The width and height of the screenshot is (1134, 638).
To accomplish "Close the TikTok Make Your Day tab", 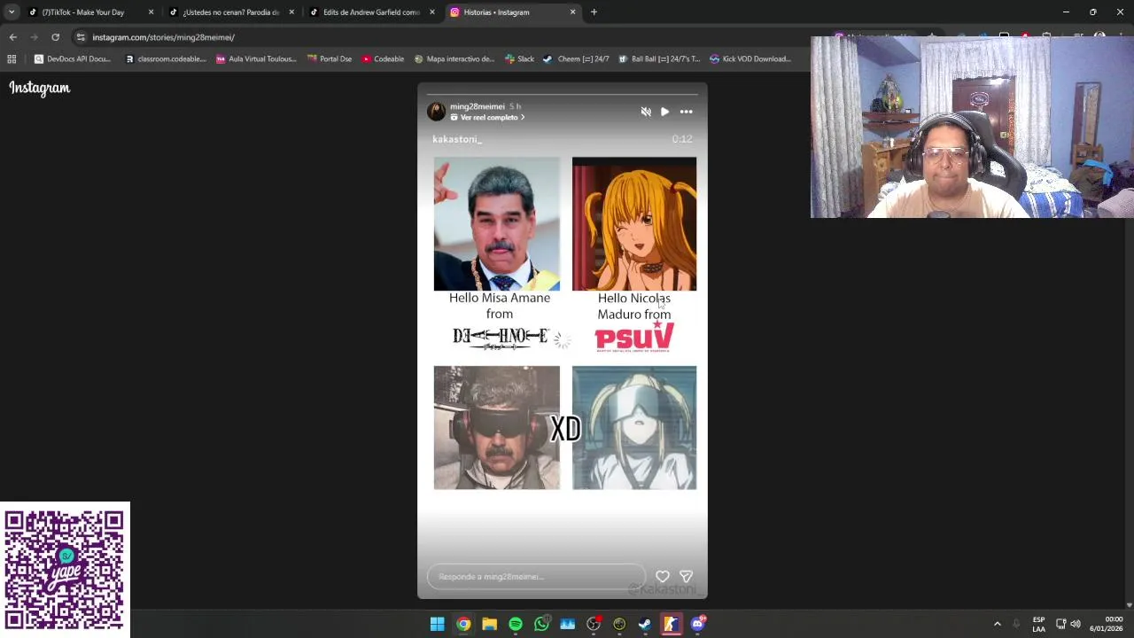I will click(151, 12).
